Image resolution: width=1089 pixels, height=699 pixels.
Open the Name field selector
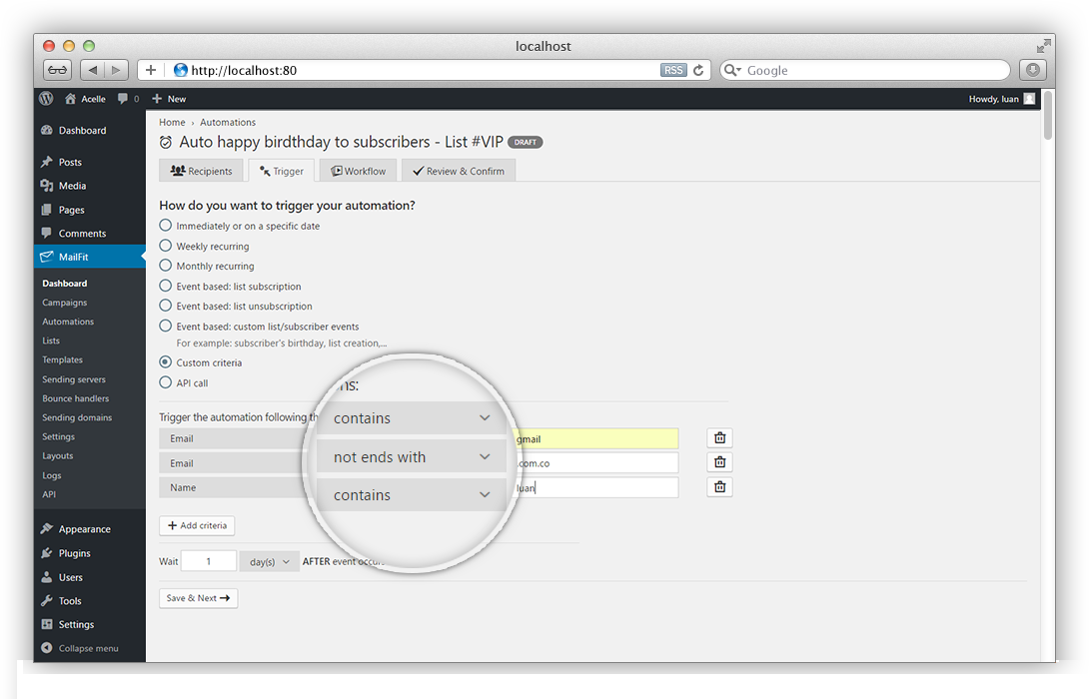point(233,487)
